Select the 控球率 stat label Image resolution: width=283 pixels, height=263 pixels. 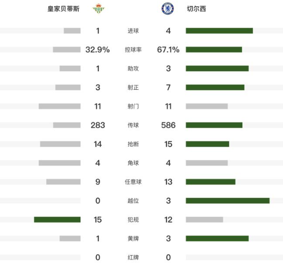(133, 50)
